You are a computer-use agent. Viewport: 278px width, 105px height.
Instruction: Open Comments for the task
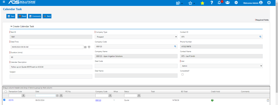35,16
